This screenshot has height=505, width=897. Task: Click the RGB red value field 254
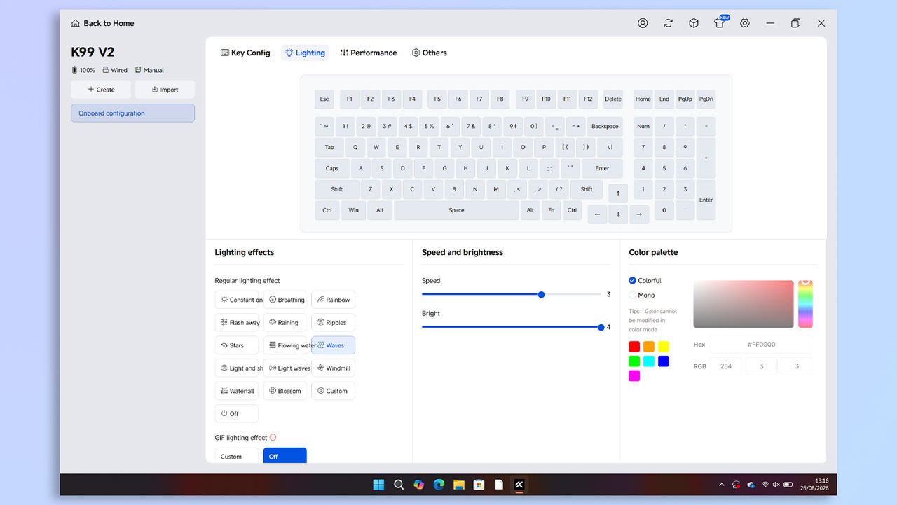coord(726,366)
